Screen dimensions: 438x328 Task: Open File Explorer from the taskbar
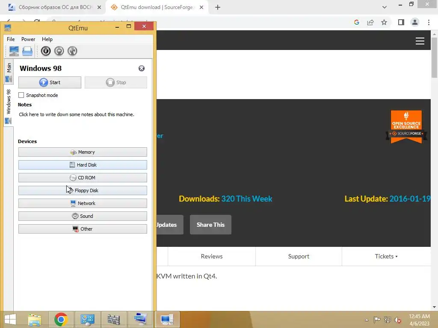[x=35, y=319]
